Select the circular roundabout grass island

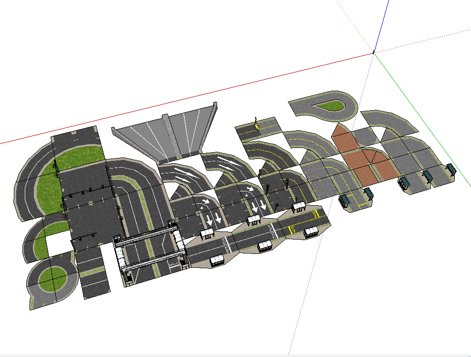52,280
